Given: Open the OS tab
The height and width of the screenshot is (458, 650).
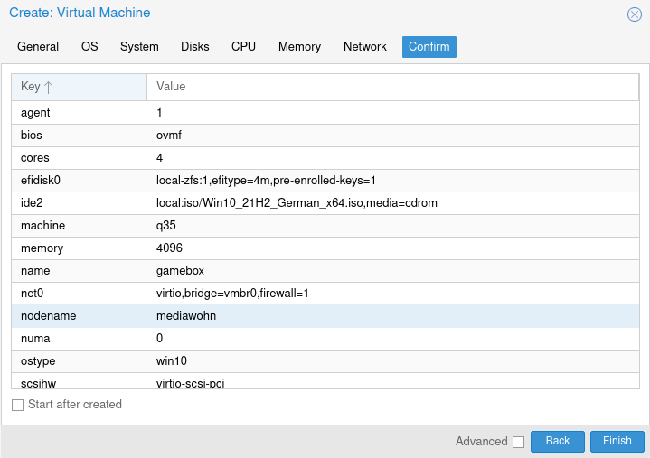Looking at the screenshot, I should 89,47.
